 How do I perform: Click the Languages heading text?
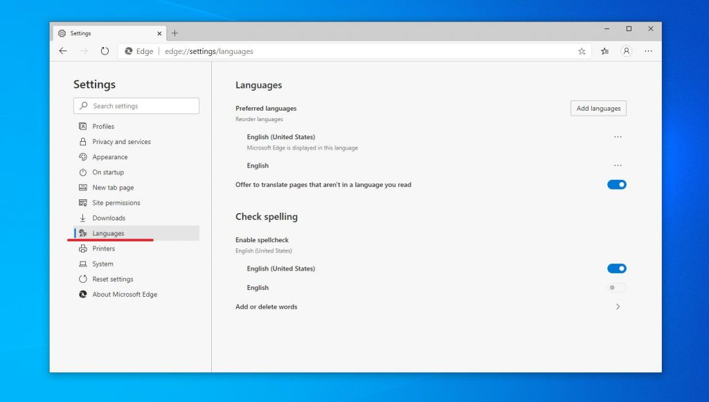[x=259, y=85]
